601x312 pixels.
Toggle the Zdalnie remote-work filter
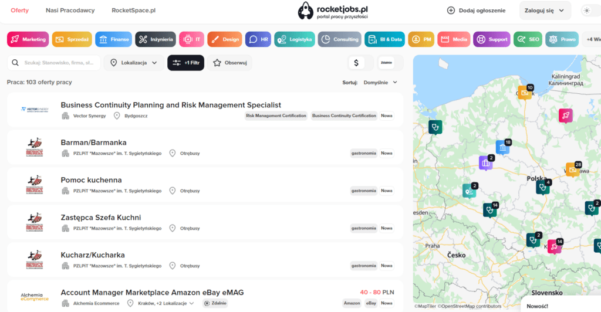[x=386, y=63]
